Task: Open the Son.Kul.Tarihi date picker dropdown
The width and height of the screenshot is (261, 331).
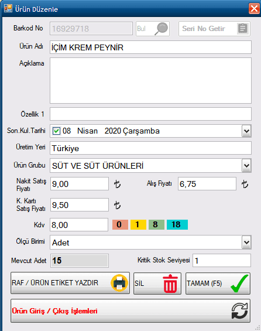Action: 246,131
